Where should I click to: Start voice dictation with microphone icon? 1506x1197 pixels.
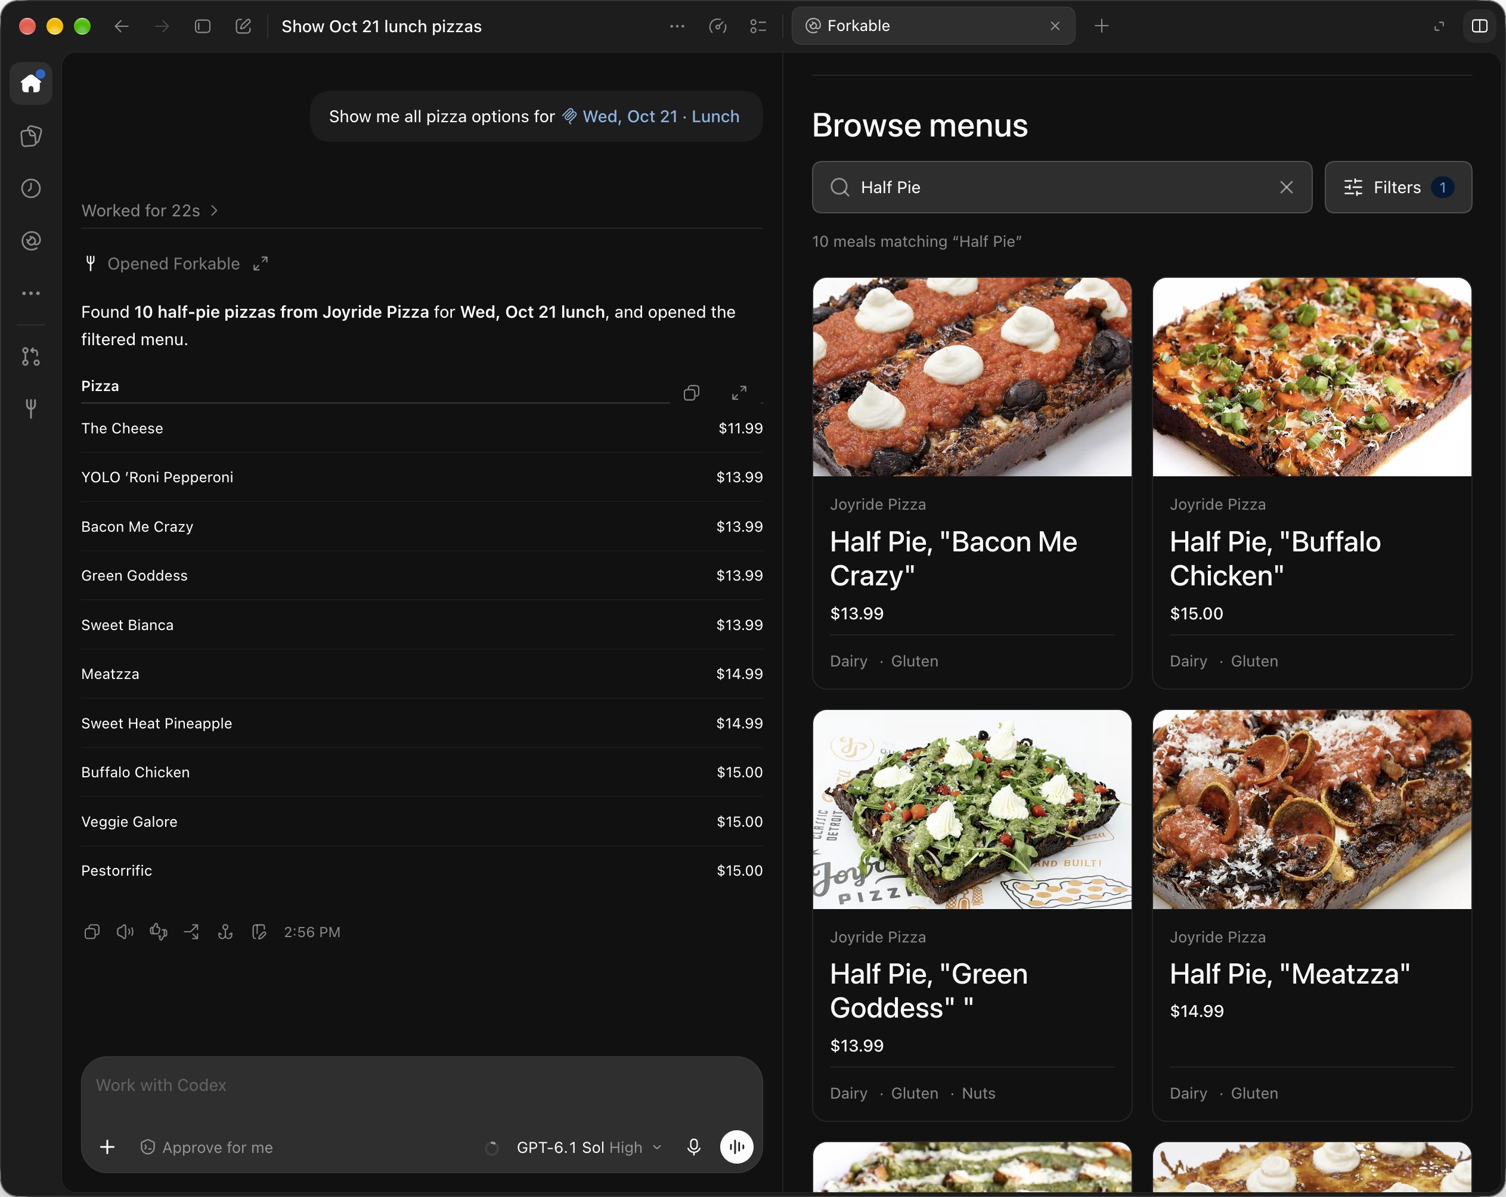[x=693, y=1147]
